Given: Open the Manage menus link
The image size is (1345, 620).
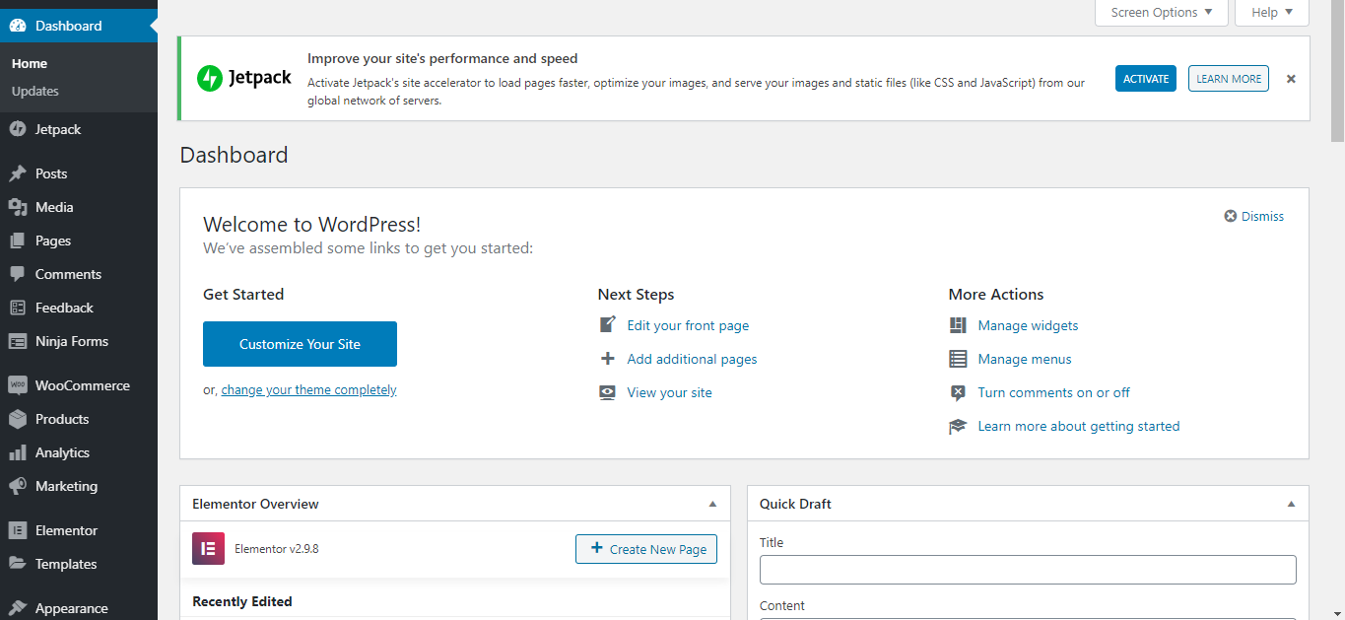Looking at the screenshot, I should coord(1025,359).
